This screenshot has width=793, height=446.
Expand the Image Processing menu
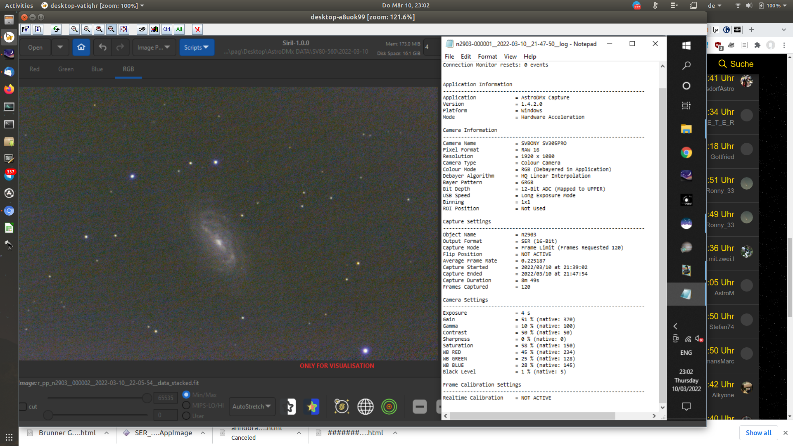tap(154, 47)
